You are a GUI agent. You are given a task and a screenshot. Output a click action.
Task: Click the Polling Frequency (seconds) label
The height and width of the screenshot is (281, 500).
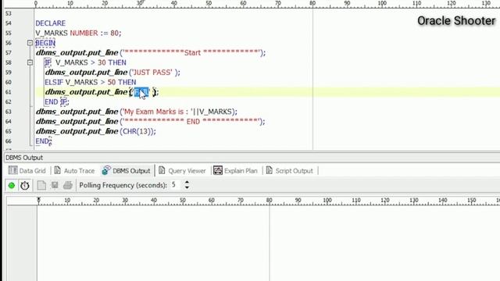pos(123,185)
